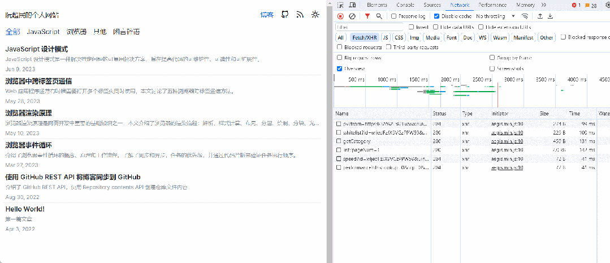Screen dimensions: 610x263
Task: Open the GitHub icon link
Action: point(285,15)
